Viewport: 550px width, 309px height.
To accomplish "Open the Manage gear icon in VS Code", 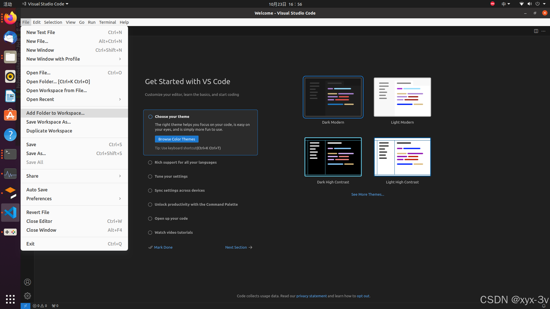I will [27, 296].
